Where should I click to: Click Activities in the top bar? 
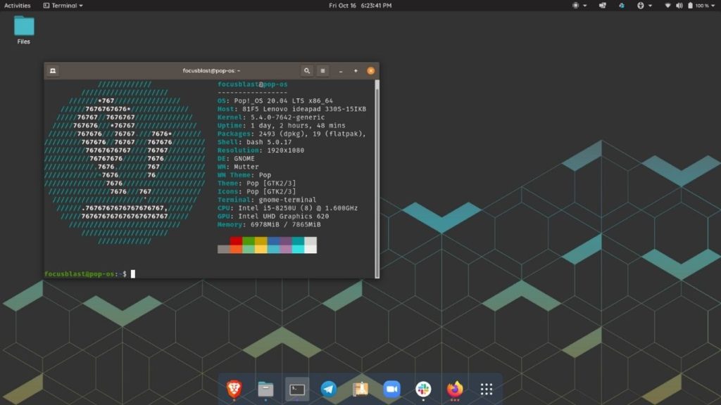tap(18, 6)
